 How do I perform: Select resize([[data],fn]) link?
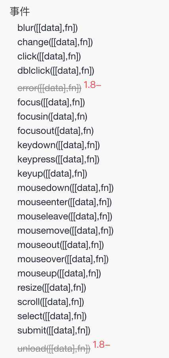point(52,288)
